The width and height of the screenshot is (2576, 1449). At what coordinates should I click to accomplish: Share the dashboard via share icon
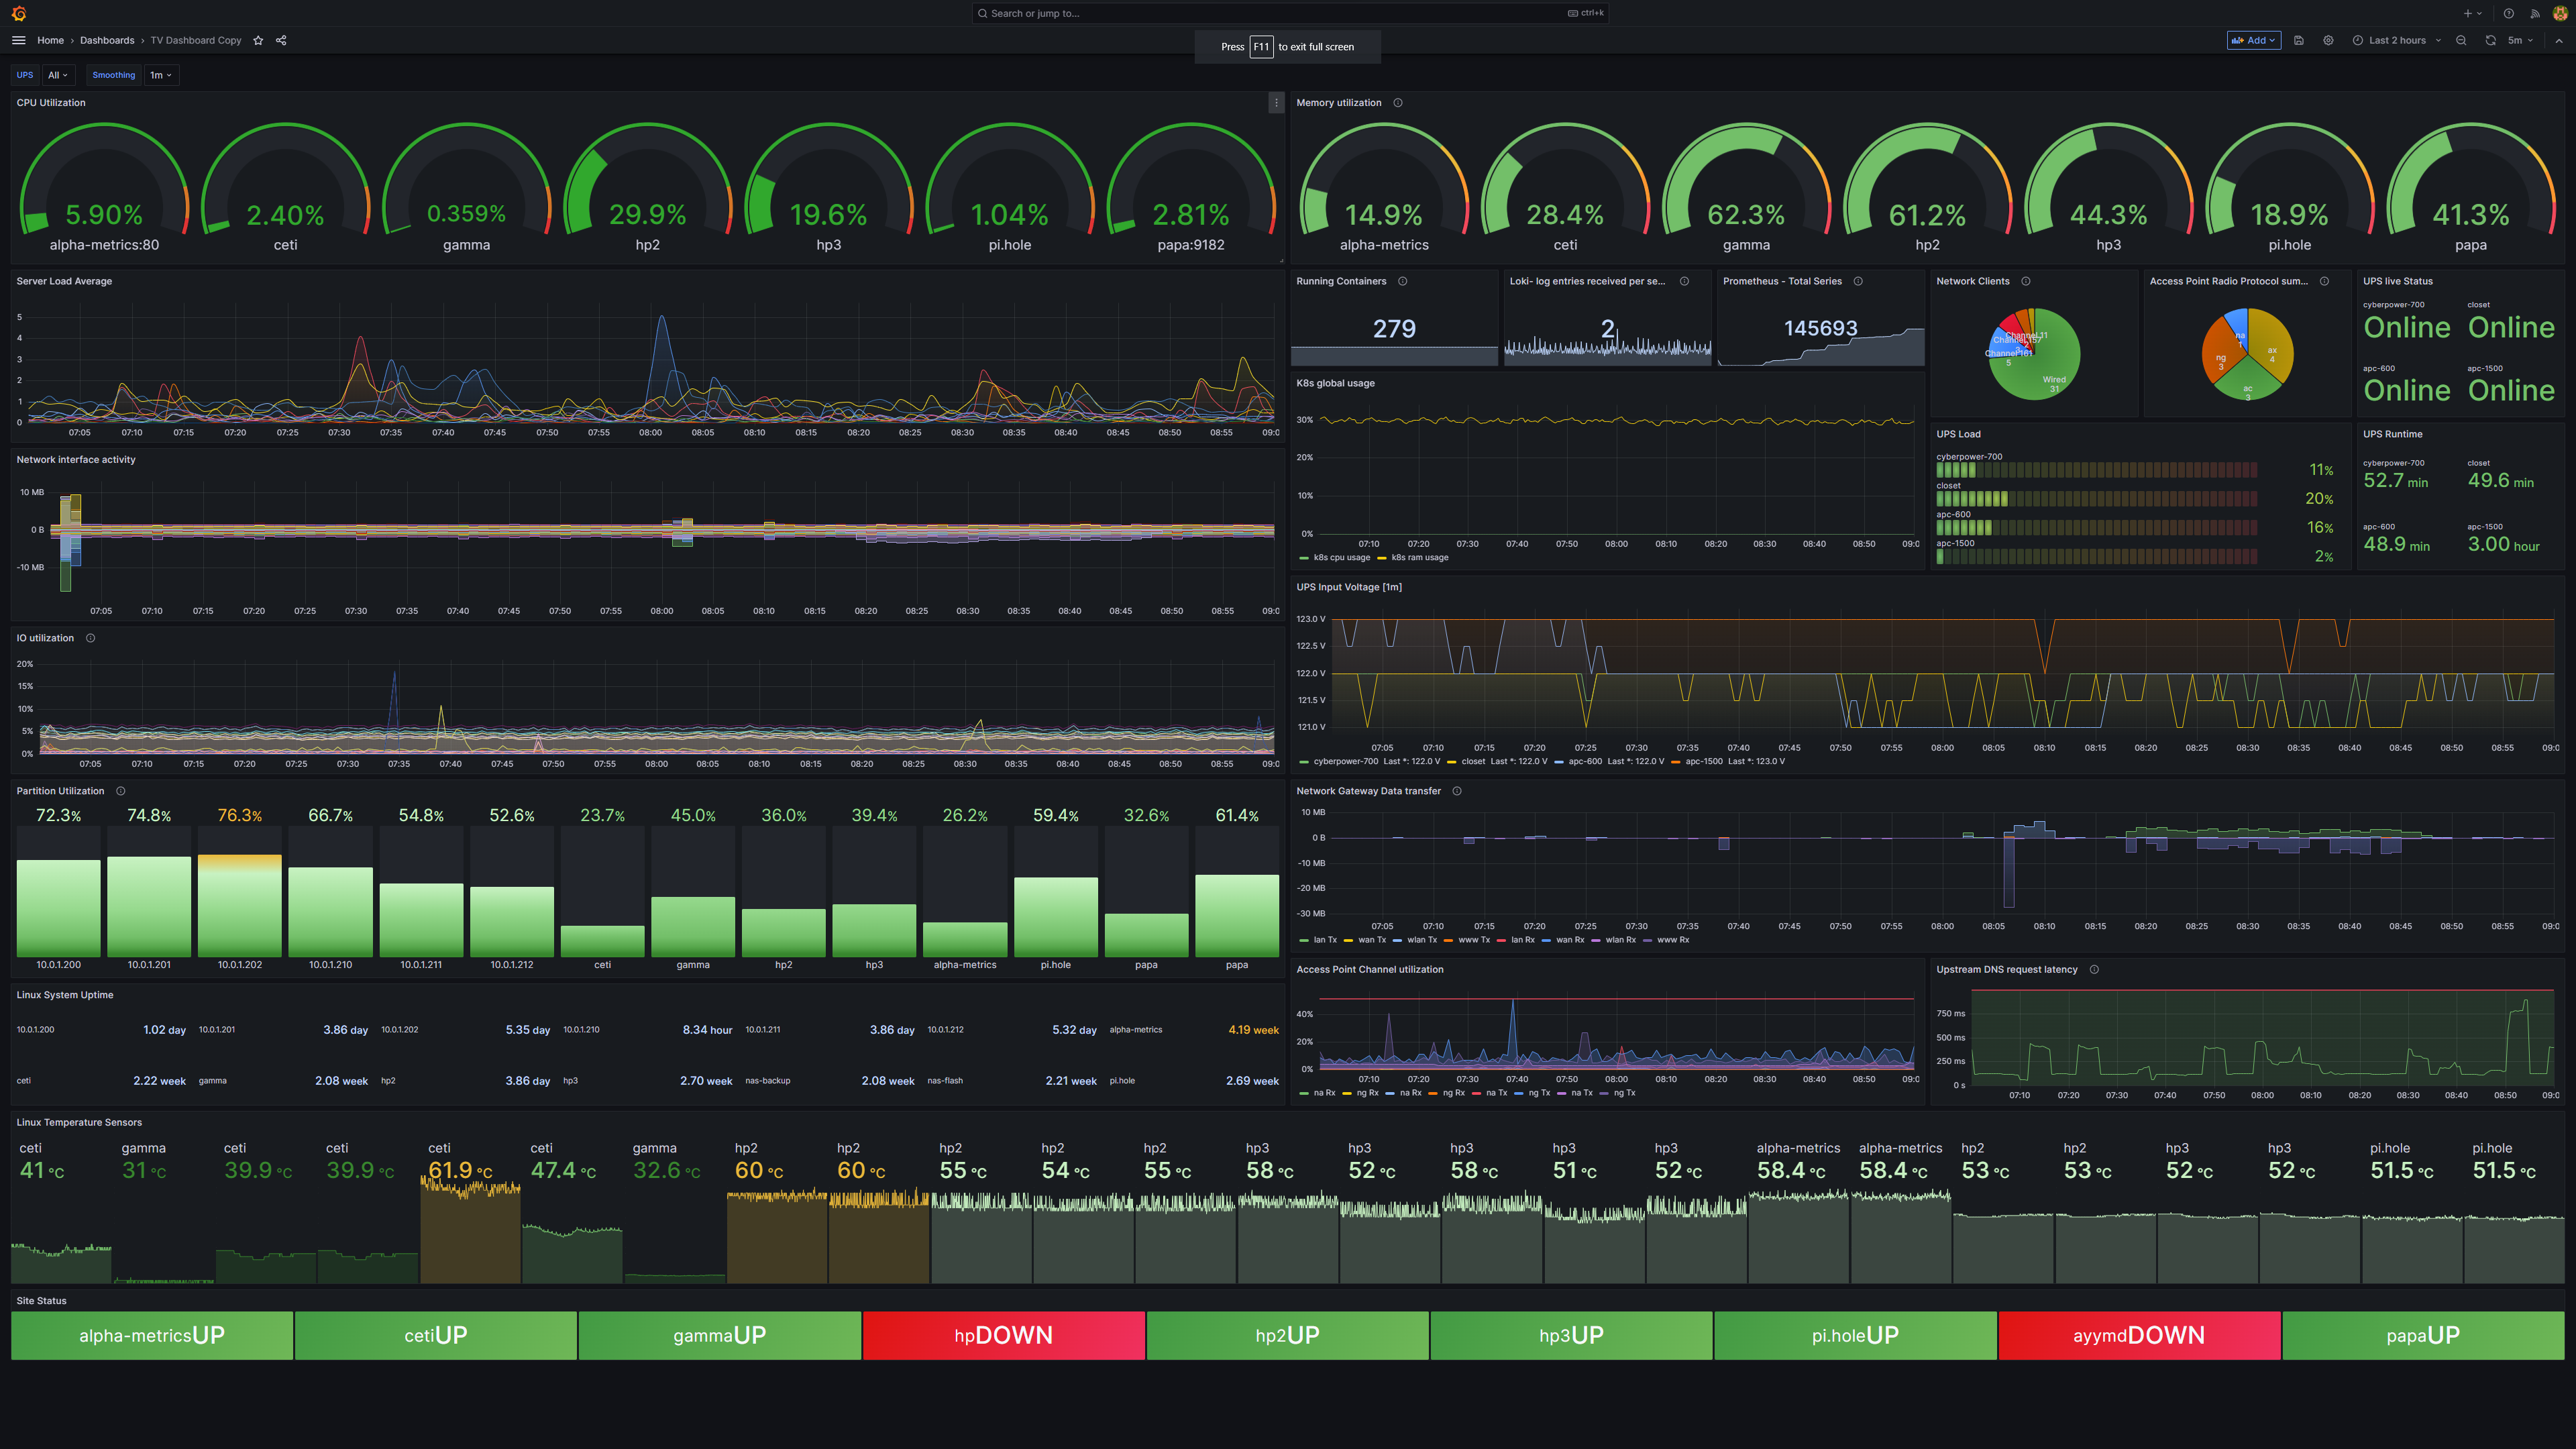click(x=281, y=40)
